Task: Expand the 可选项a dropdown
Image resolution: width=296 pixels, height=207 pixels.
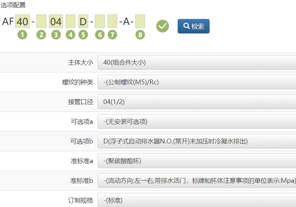Action: (197, 122)
